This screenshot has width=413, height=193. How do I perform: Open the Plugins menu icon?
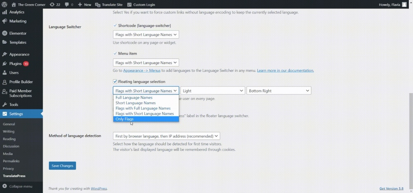click(x=4, y=64)
